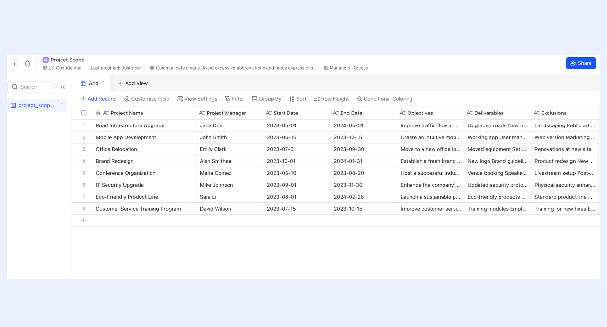Click the Managers' Access label
Image resolution: width=607 pixels, height=327 pixels.
[349, 68]
